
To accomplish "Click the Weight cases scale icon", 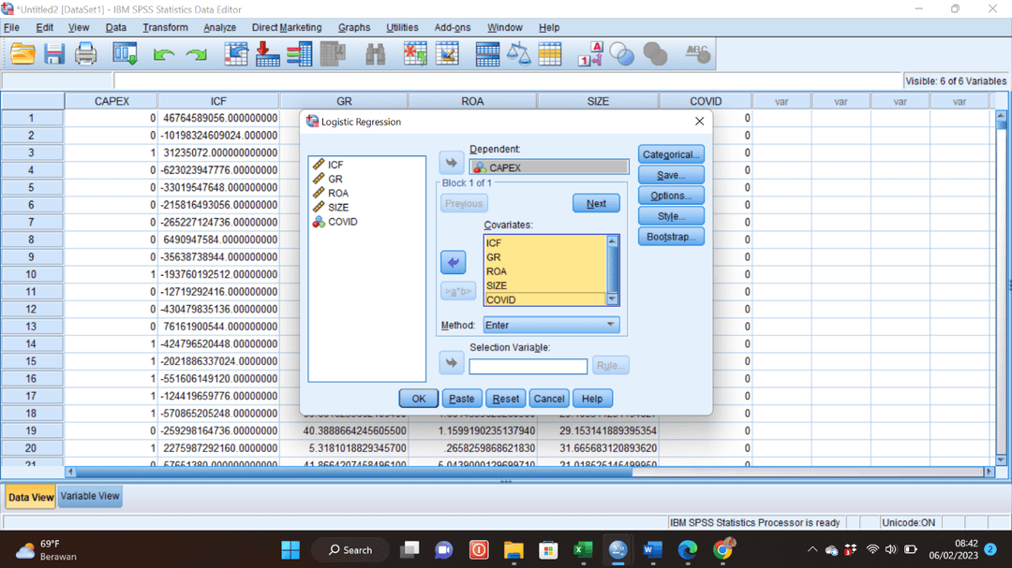I will click(x=518, y=54).
